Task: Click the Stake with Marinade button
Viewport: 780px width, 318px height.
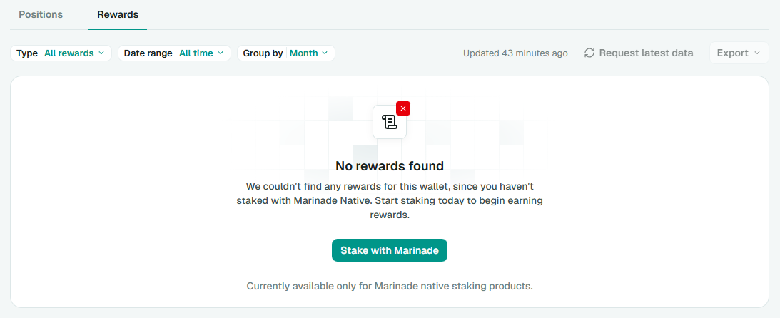Action: [x=390, y=250]
